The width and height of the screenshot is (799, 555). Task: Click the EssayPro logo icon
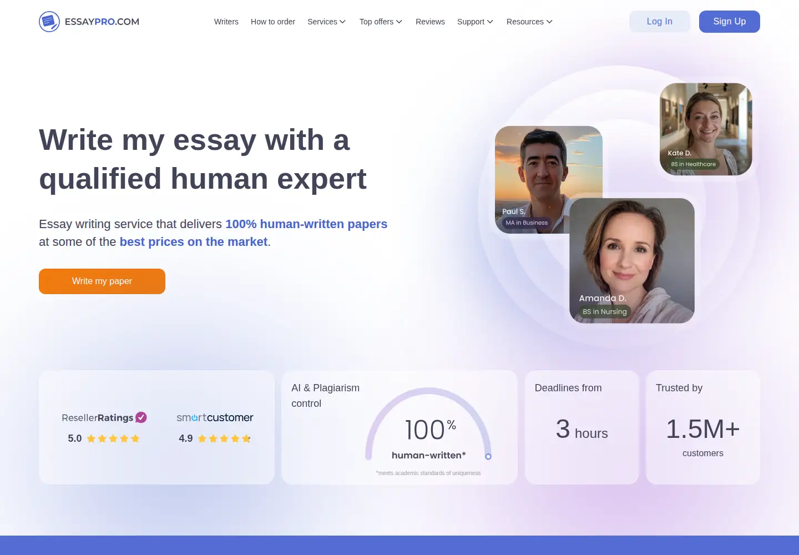pos(49,22)
